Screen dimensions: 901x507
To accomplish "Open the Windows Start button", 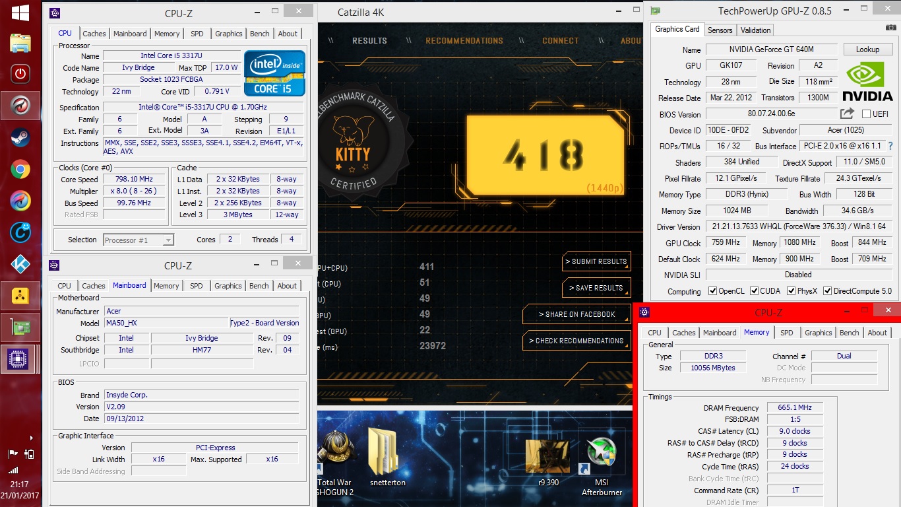I will 20,13.
